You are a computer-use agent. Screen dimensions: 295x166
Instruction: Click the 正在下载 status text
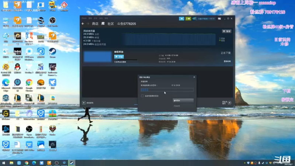point(226,53)
